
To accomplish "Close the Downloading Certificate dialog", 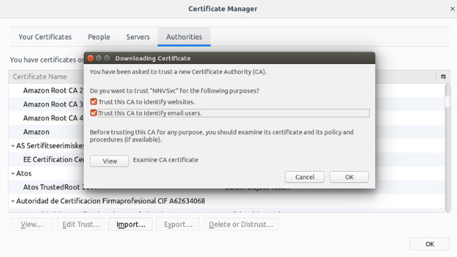I will [x=91, y=58].
